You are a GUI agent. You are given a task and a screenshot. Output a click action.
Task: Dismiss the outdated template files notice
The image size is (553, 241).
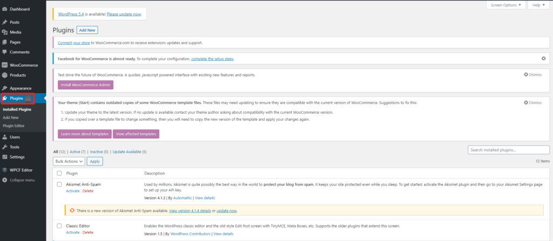click(x=532, y=102)
